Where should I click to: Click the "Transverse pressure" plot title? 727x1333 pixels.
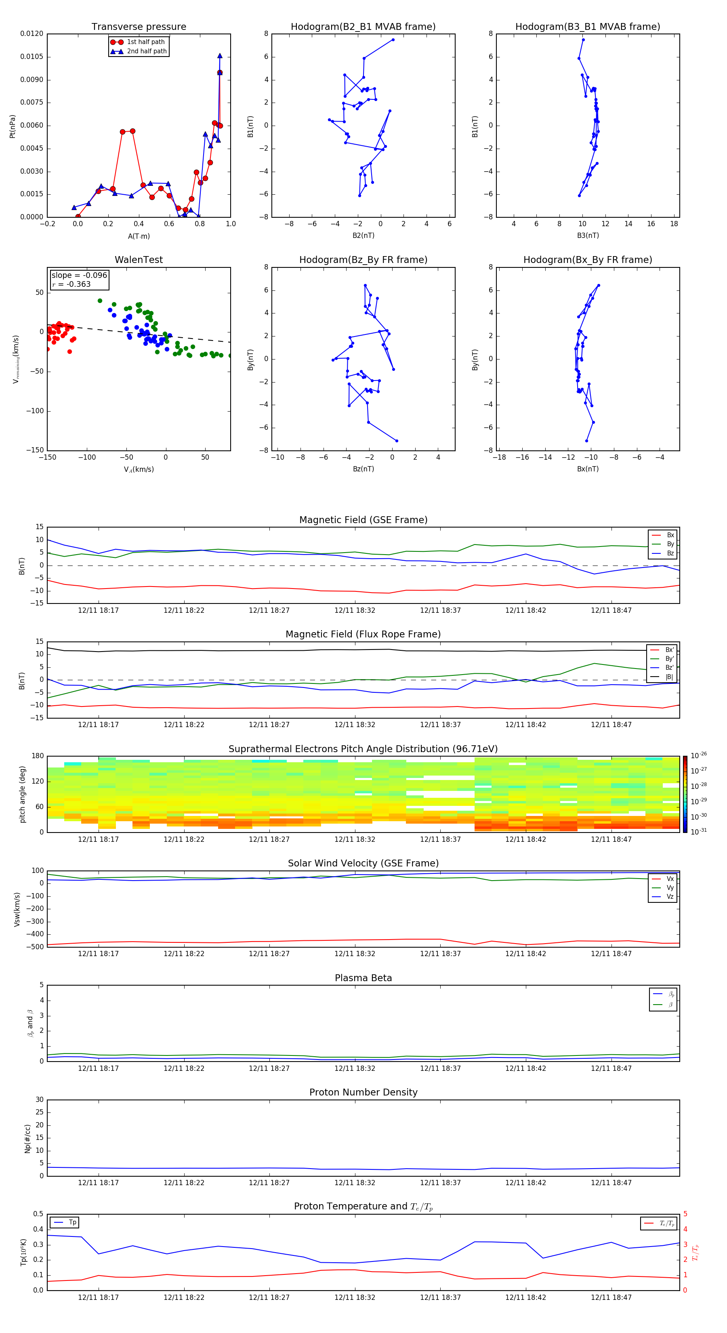tap(139, 27)
